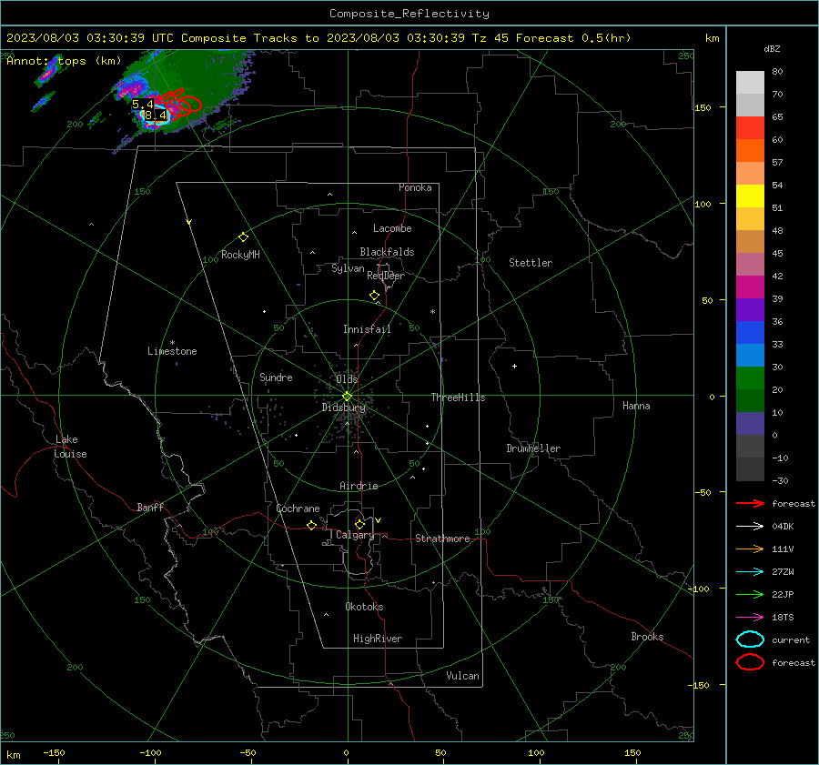Click the white plus marker west of Hanna
The width and height of the screenshot is (819, 765).
[x=514, y=366]
